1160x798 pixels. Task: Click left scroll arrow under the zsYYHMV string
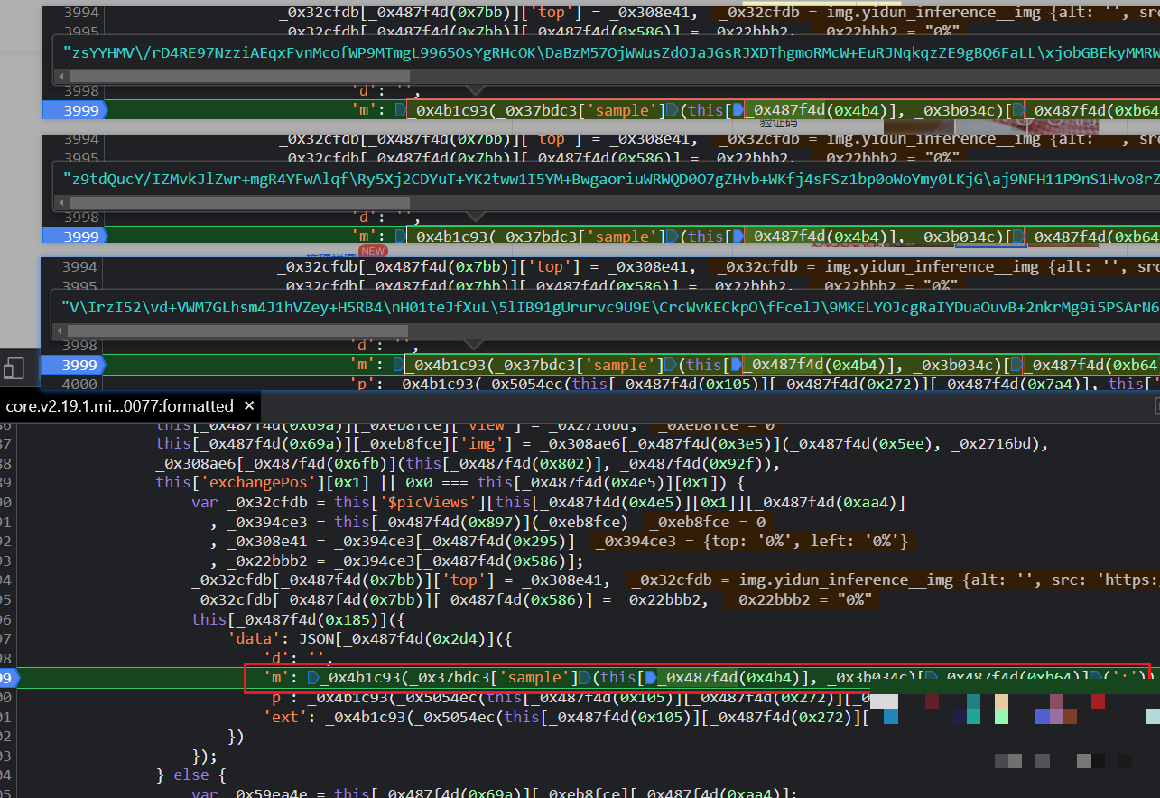pos(62,77)
